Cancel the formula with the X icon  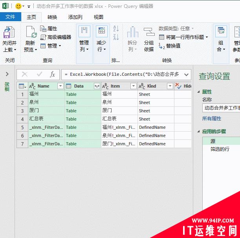click(25, 74)
